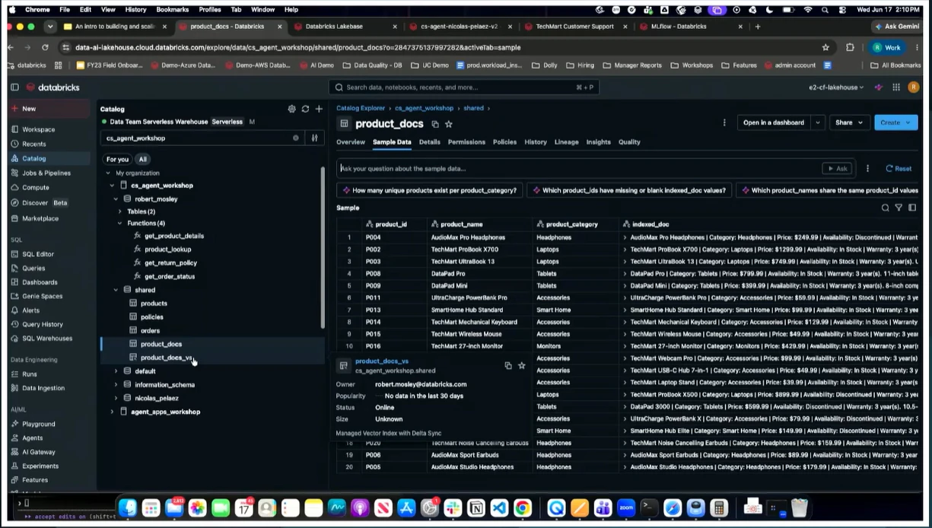Click the shared breadcrumb link
The image size is (932, 528).
(473, 108)
